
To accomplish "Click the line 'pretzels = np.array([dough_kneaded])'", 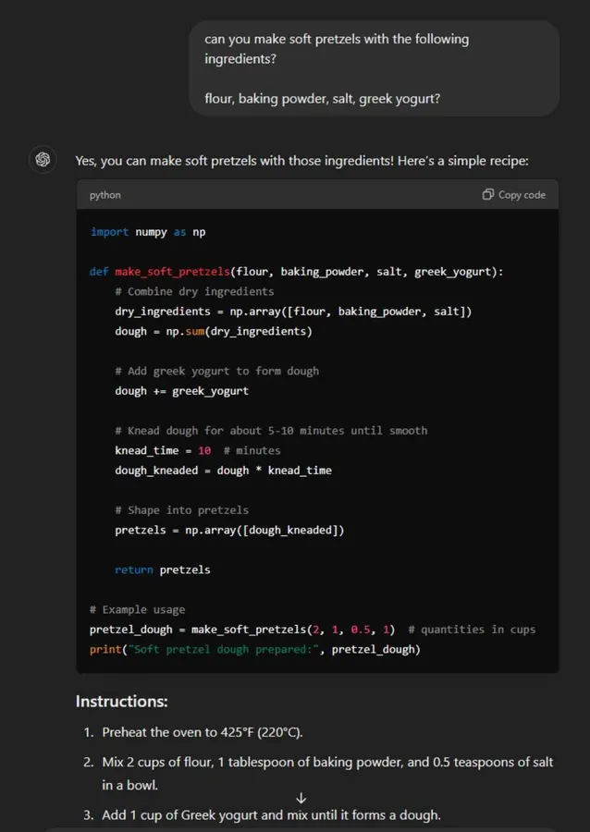I will [x=229, y=530].
